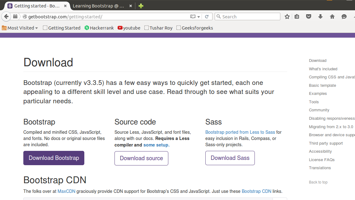Open the search engine selector
The width and height of the screenshot is (355, 200).
[x=218, y=16]
